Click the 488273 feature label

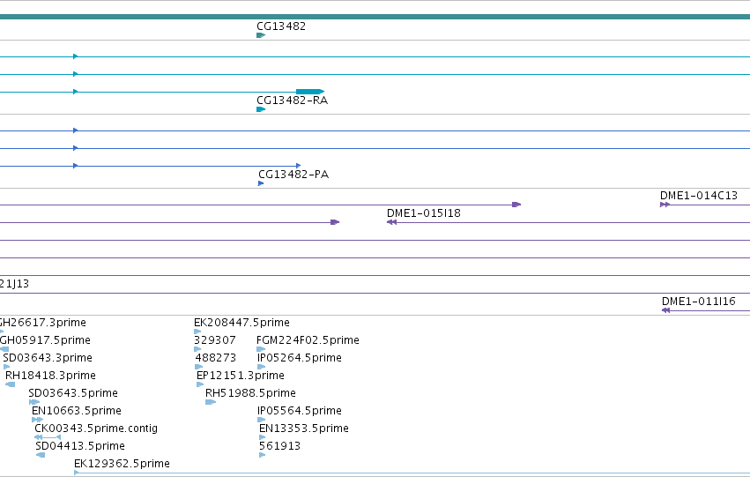(x=216, y=358)
